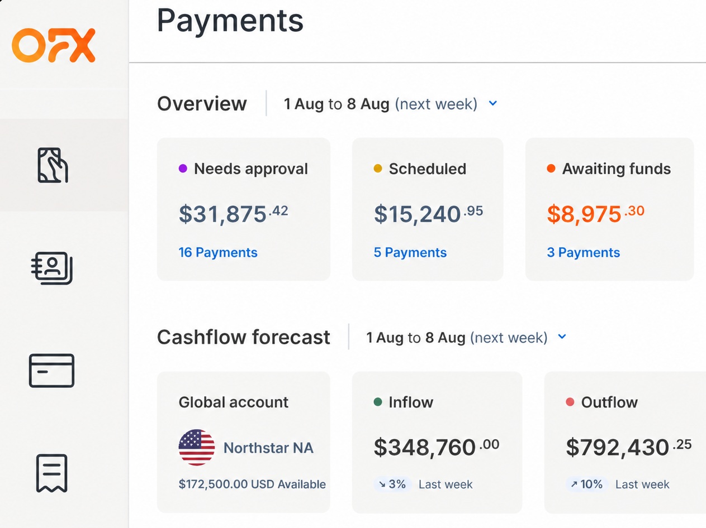Open the Cashflow forecast '1 Aug to 8 Aug' selector
The height and width of the screenshot is (528, 706).
coord(467,337)
